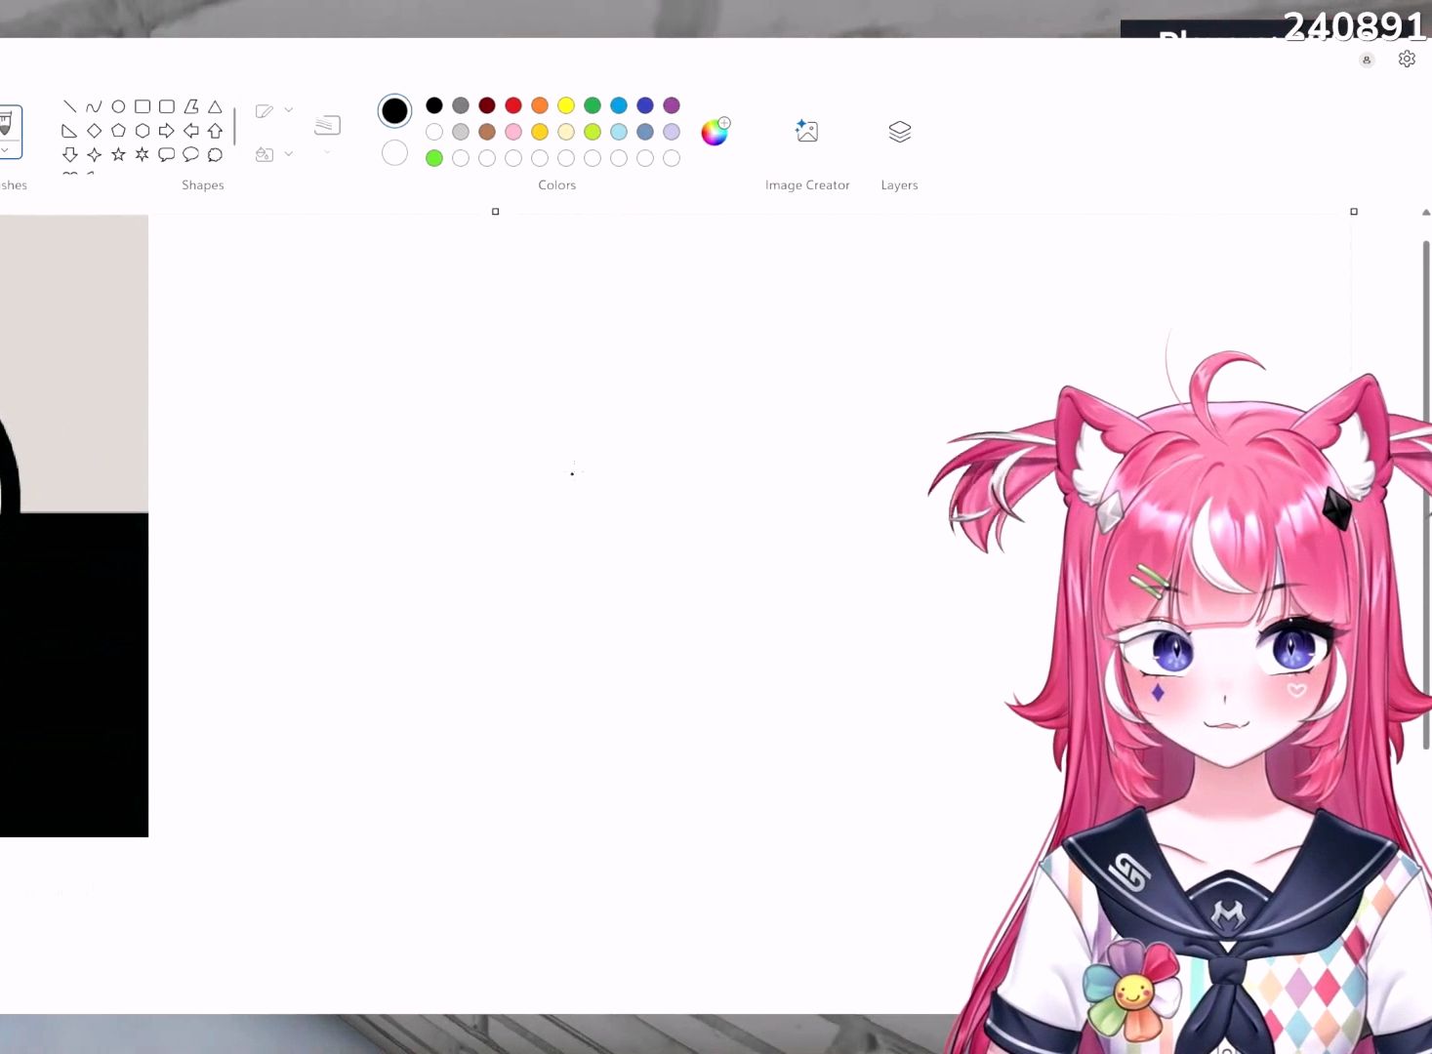Open Paint settings gear

(x=1407, y=60)
